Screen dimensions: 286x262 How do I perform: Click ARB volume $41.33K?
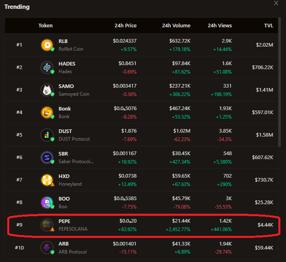181,244
